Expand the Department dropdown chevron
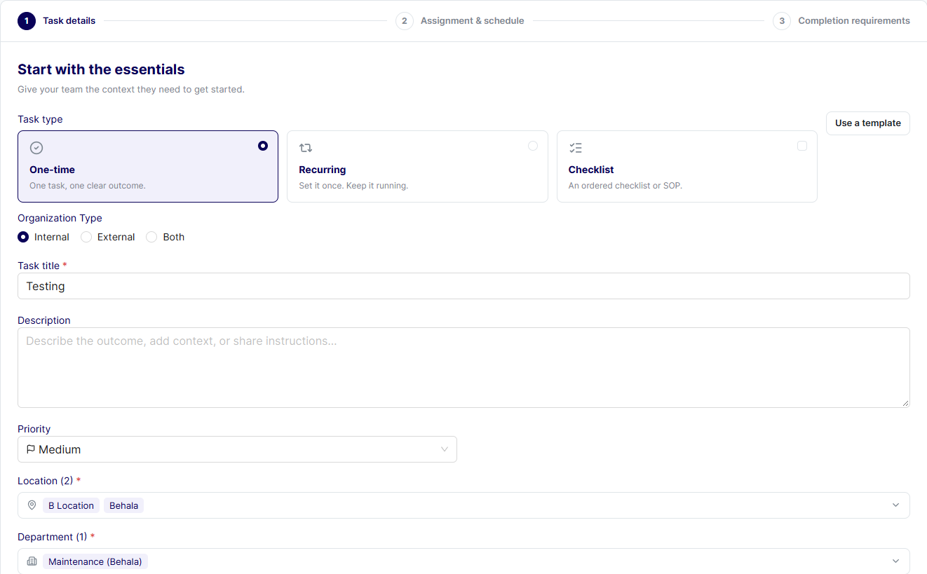927x574 pixels. [895, 561]
